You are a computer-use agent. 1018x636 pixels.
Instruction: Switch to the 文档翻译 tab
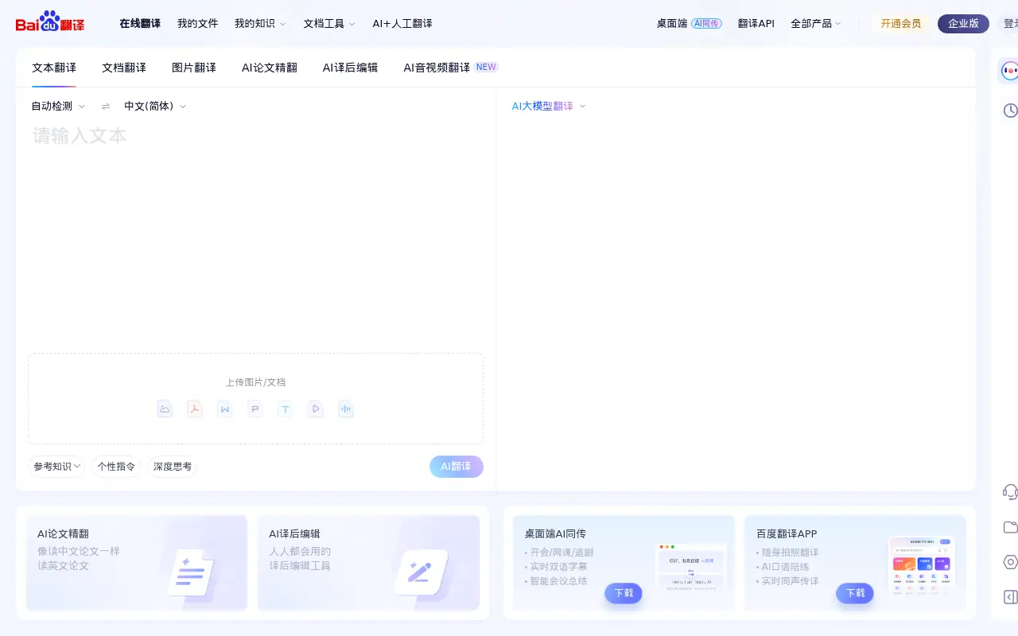(123, 68)
